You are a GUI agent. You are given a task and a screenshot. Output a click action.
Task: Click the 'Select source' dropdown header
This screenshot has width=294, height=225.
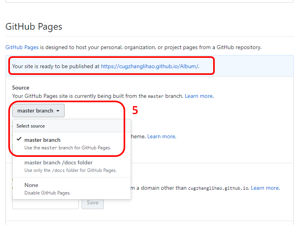[x=72, y=126]
